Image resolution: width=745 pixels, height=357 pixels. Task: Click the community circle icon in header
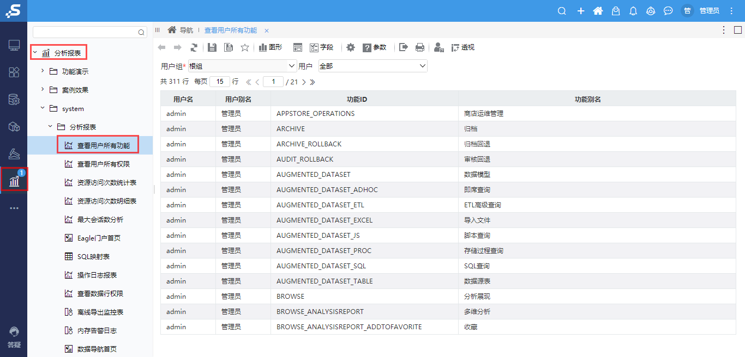(651, 11)
